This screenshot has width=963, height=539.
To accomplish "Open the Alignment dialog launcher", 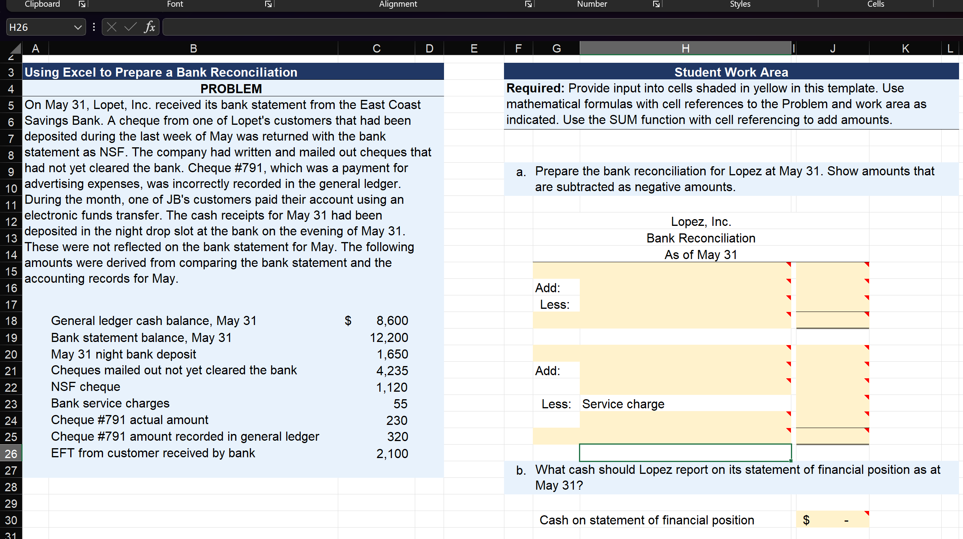I will [x=528, y=4].
